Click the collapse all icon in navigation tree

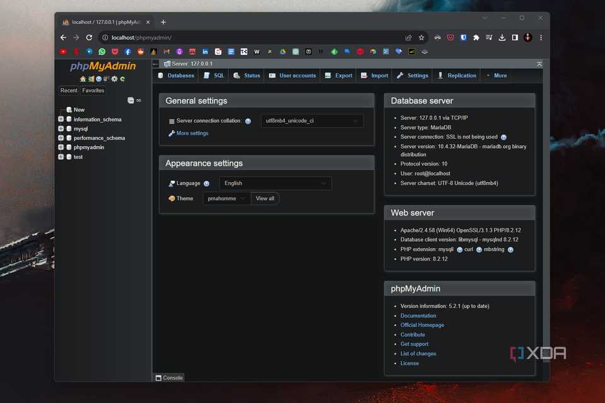(130, 101)
